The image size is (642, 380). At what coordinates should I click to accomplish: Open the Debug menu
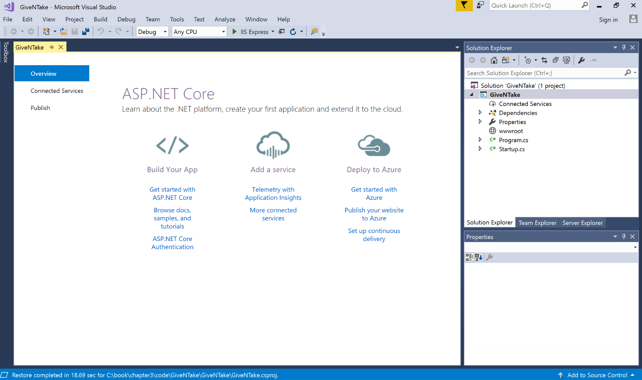click(126, 19)
